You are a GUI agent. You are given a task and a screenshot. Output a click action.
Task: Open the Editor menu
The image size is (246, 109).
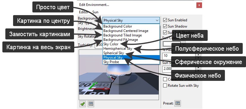tap(83, 12)
